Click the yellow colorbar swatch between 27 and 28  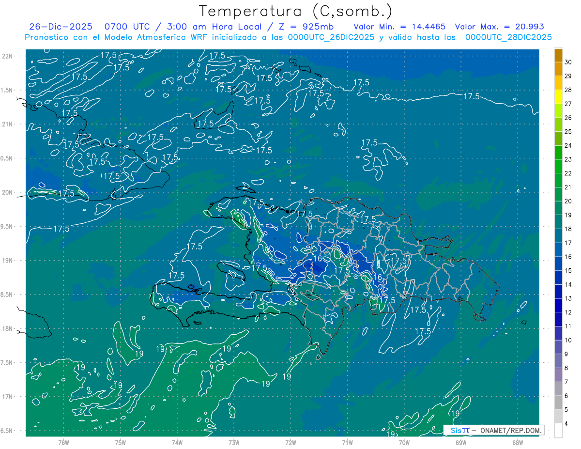coord(558,97)
